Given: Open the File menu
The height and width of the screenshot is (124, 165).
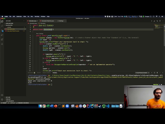Looking at the screenshot, I should pyautogui.click(x=10, y=17).
